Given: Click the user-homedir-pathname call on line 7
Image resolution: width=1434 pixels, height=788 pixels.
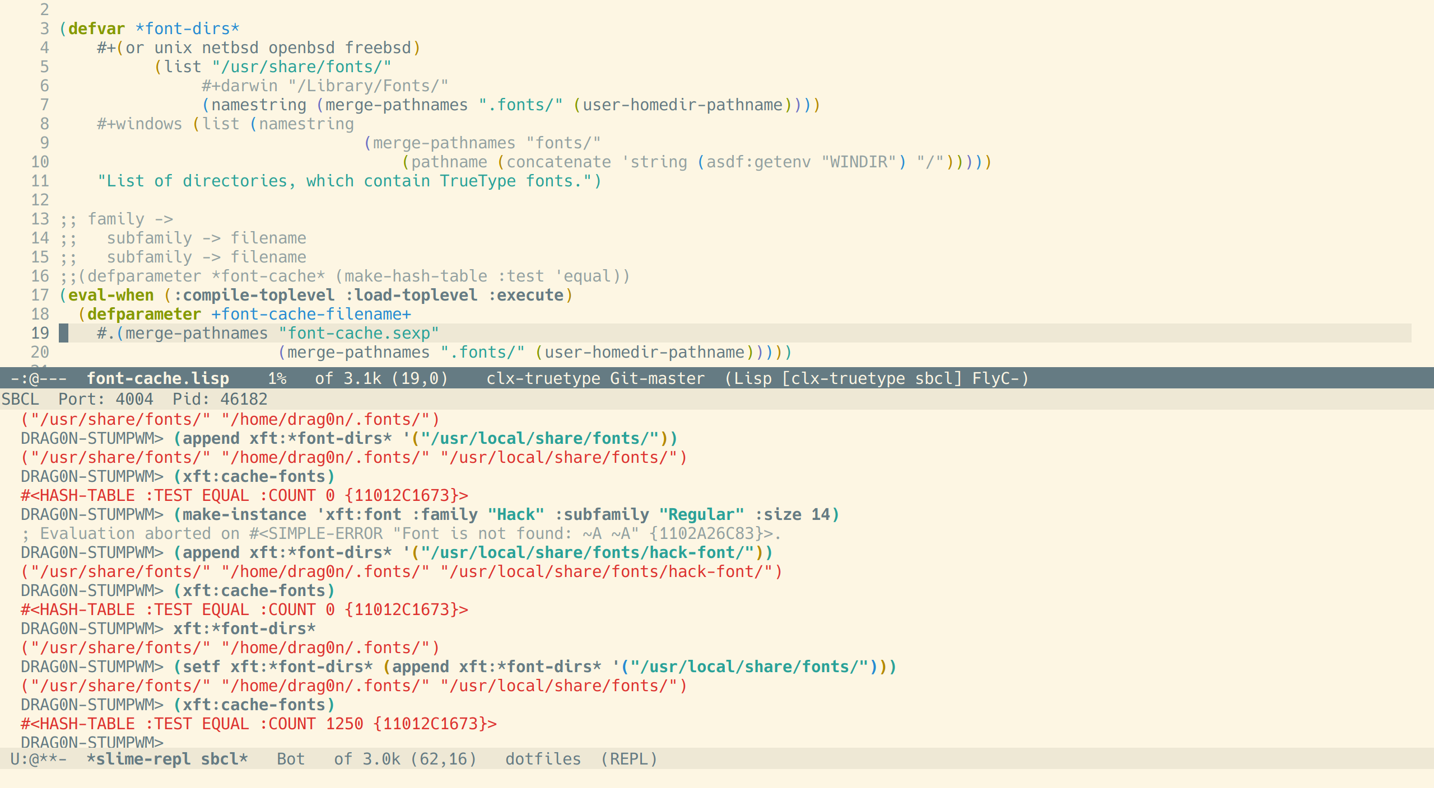Looking at the screenshot, I should (x=682, y=105).
